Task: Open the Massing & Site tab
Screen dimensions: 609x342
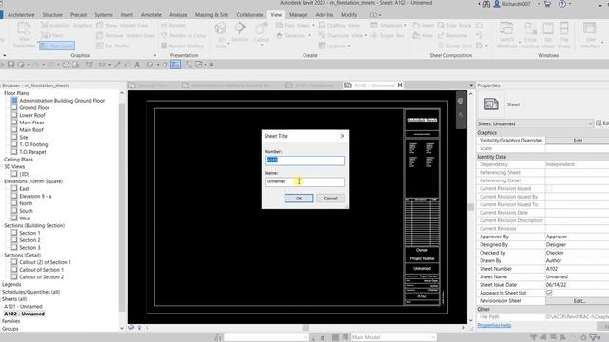Action: pos(211,15)
